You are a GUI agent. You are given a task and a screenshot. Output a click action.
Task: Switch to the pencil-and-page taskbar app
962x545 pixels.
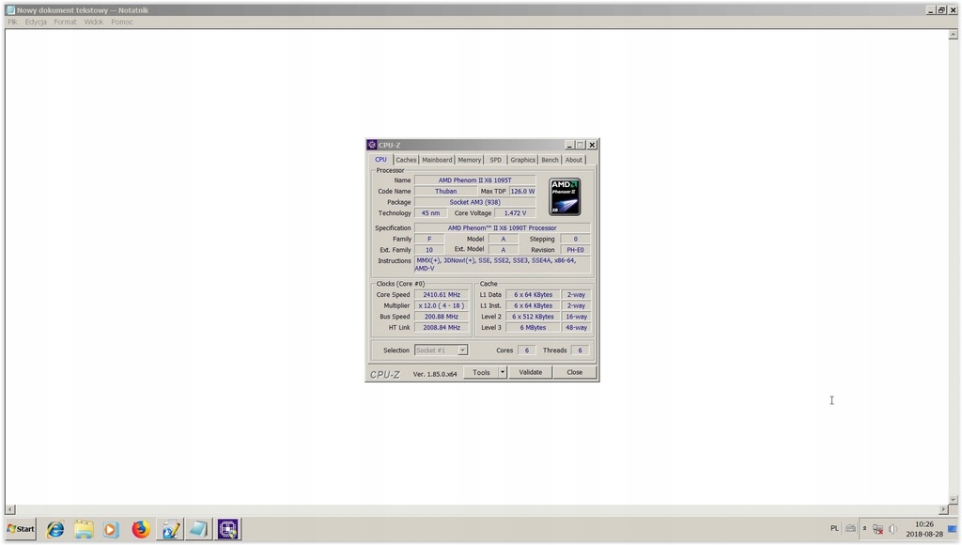[x=170, y=529]
